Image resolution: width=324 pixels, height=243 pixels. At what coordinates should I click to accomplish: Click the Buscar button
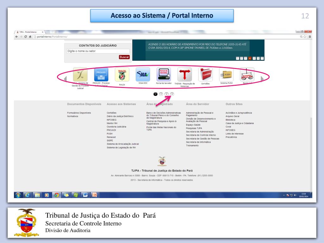click(x=124, y=57)
